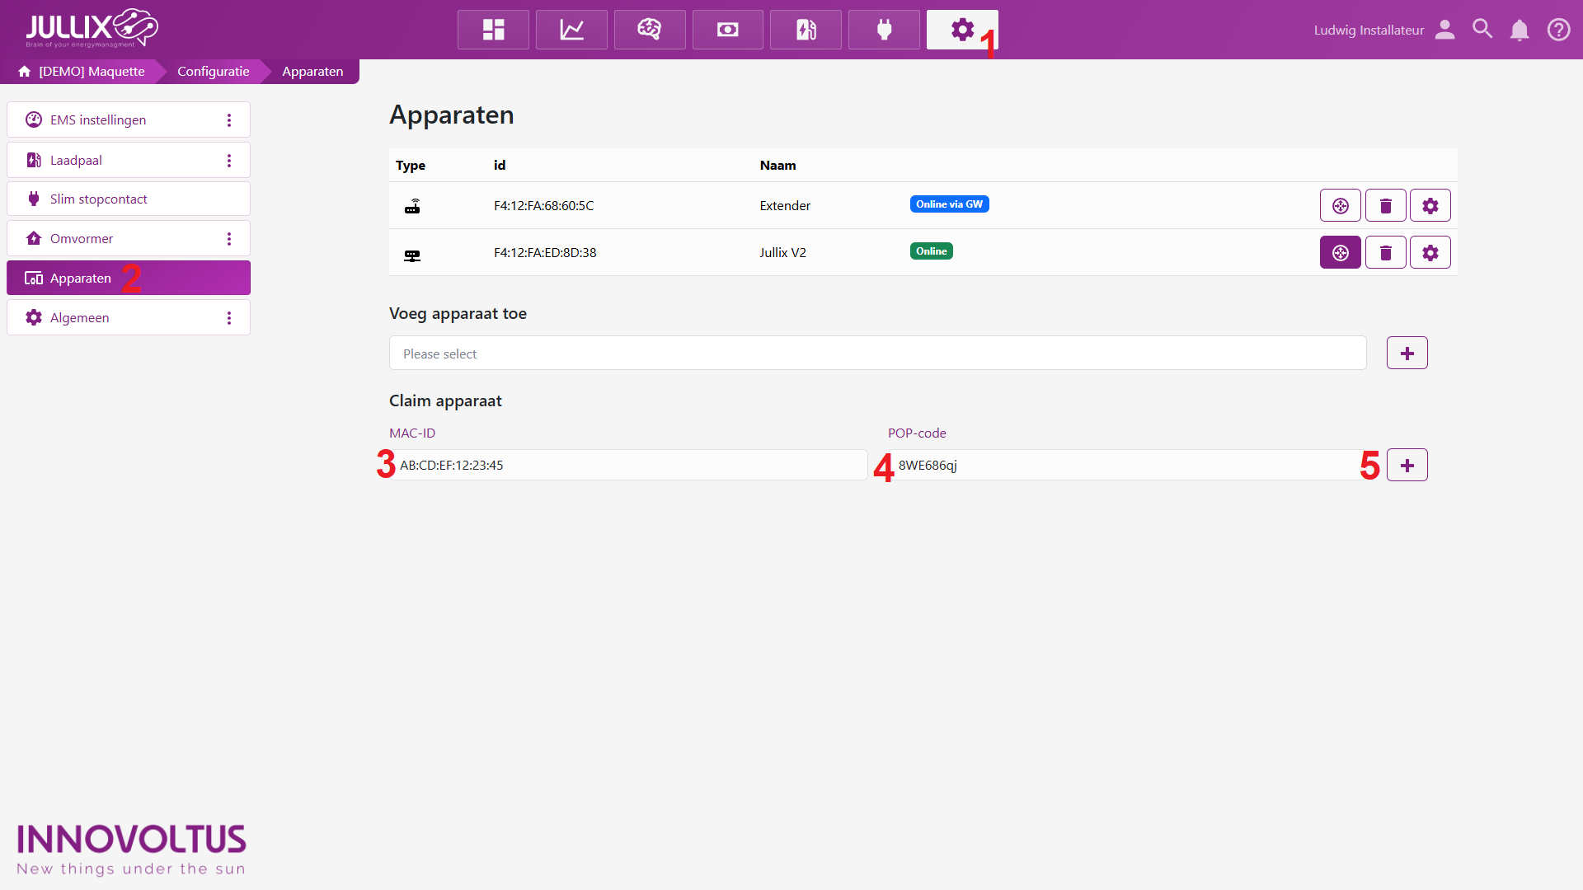Open the 'Please select' device dropdown

click(x=877, y=354)
